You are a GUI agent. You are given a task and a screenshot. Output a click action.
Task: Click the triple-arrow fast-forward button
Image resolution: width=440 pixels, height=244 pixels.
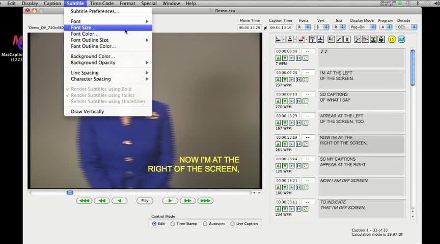pyautogui.click(x=205, y=201)
